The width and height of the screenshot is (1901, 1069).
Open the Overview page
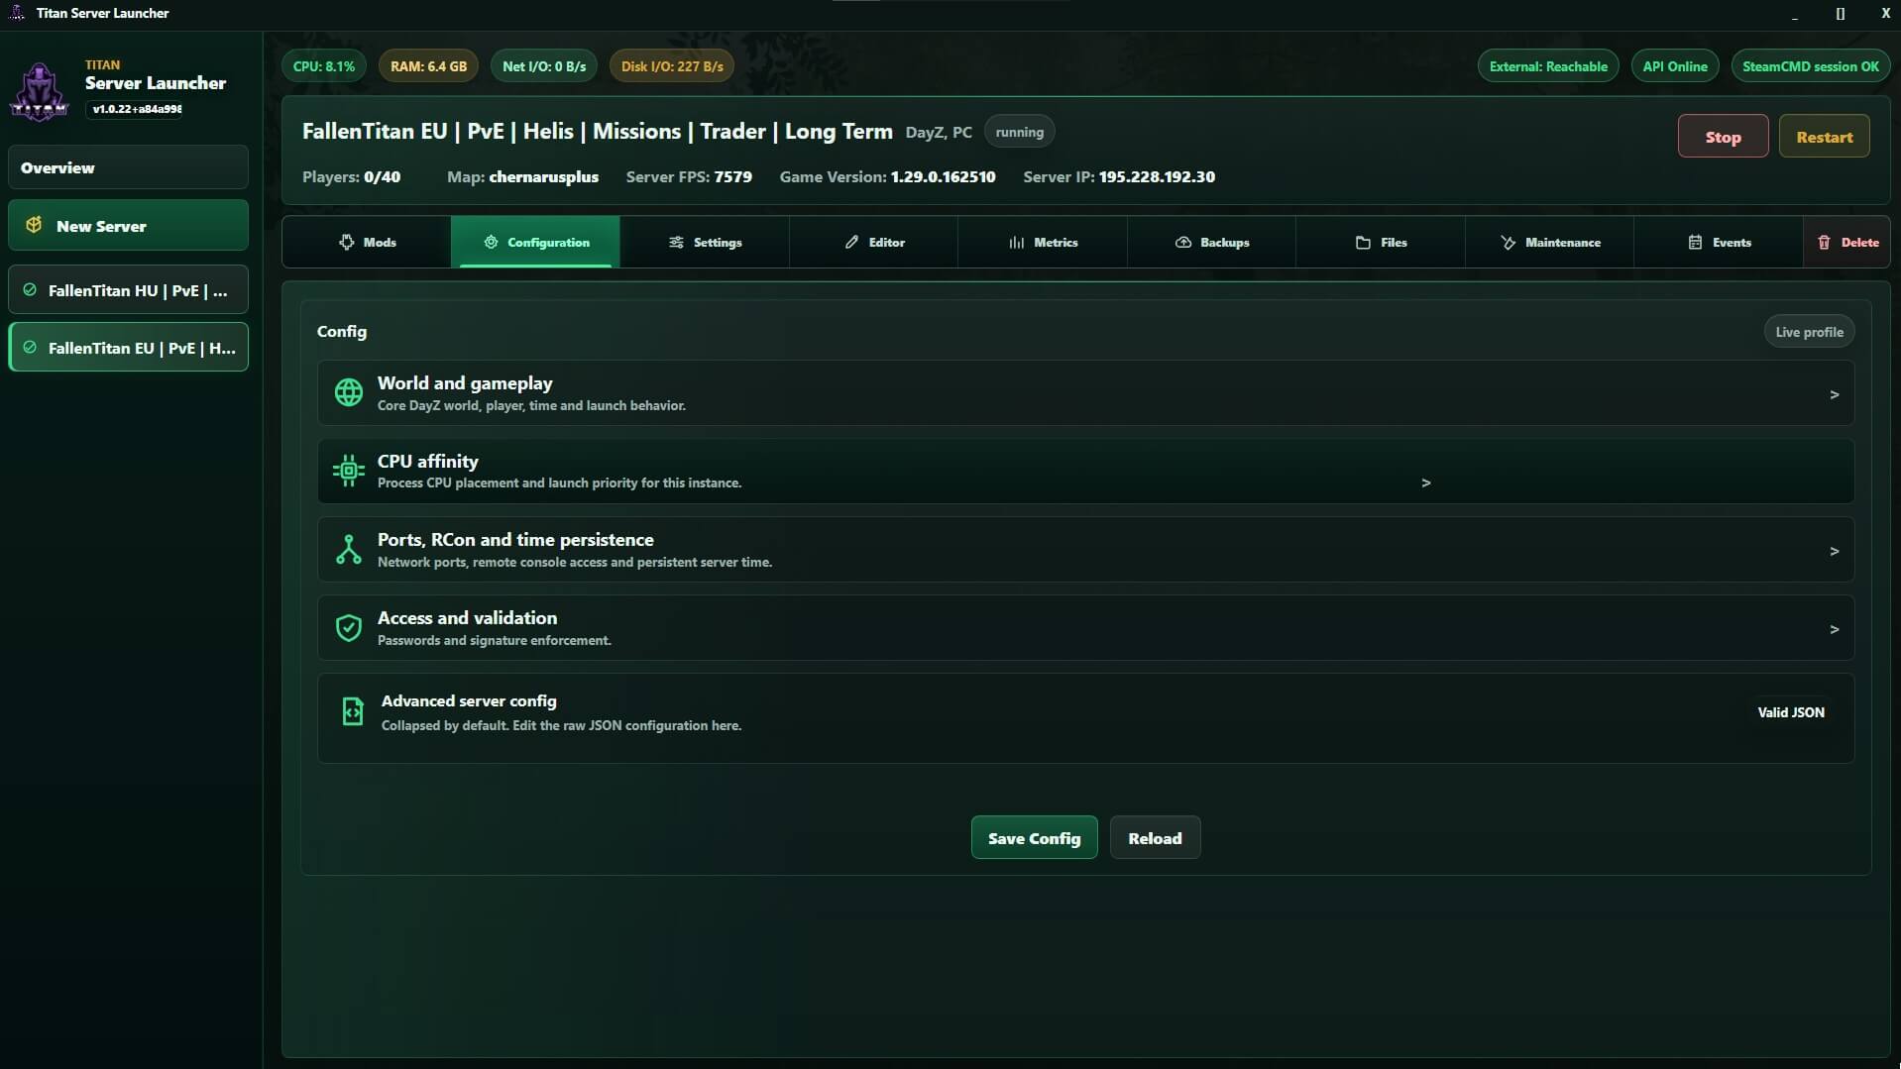pyautogui.click(x=128, y=167)
